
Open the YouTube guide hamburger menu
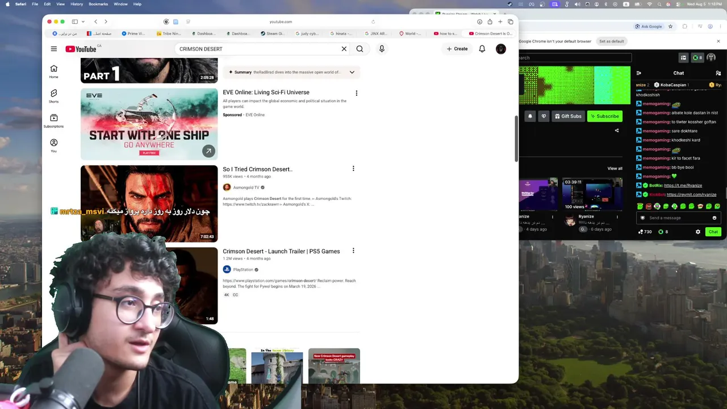point(53,49)
